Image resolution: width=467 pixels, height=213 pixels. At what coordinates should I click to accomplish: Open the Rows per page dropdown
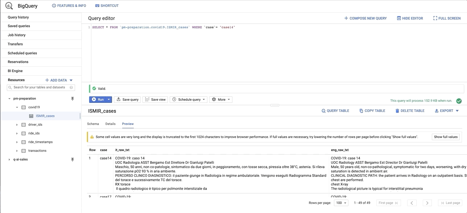tap(341, 203)
